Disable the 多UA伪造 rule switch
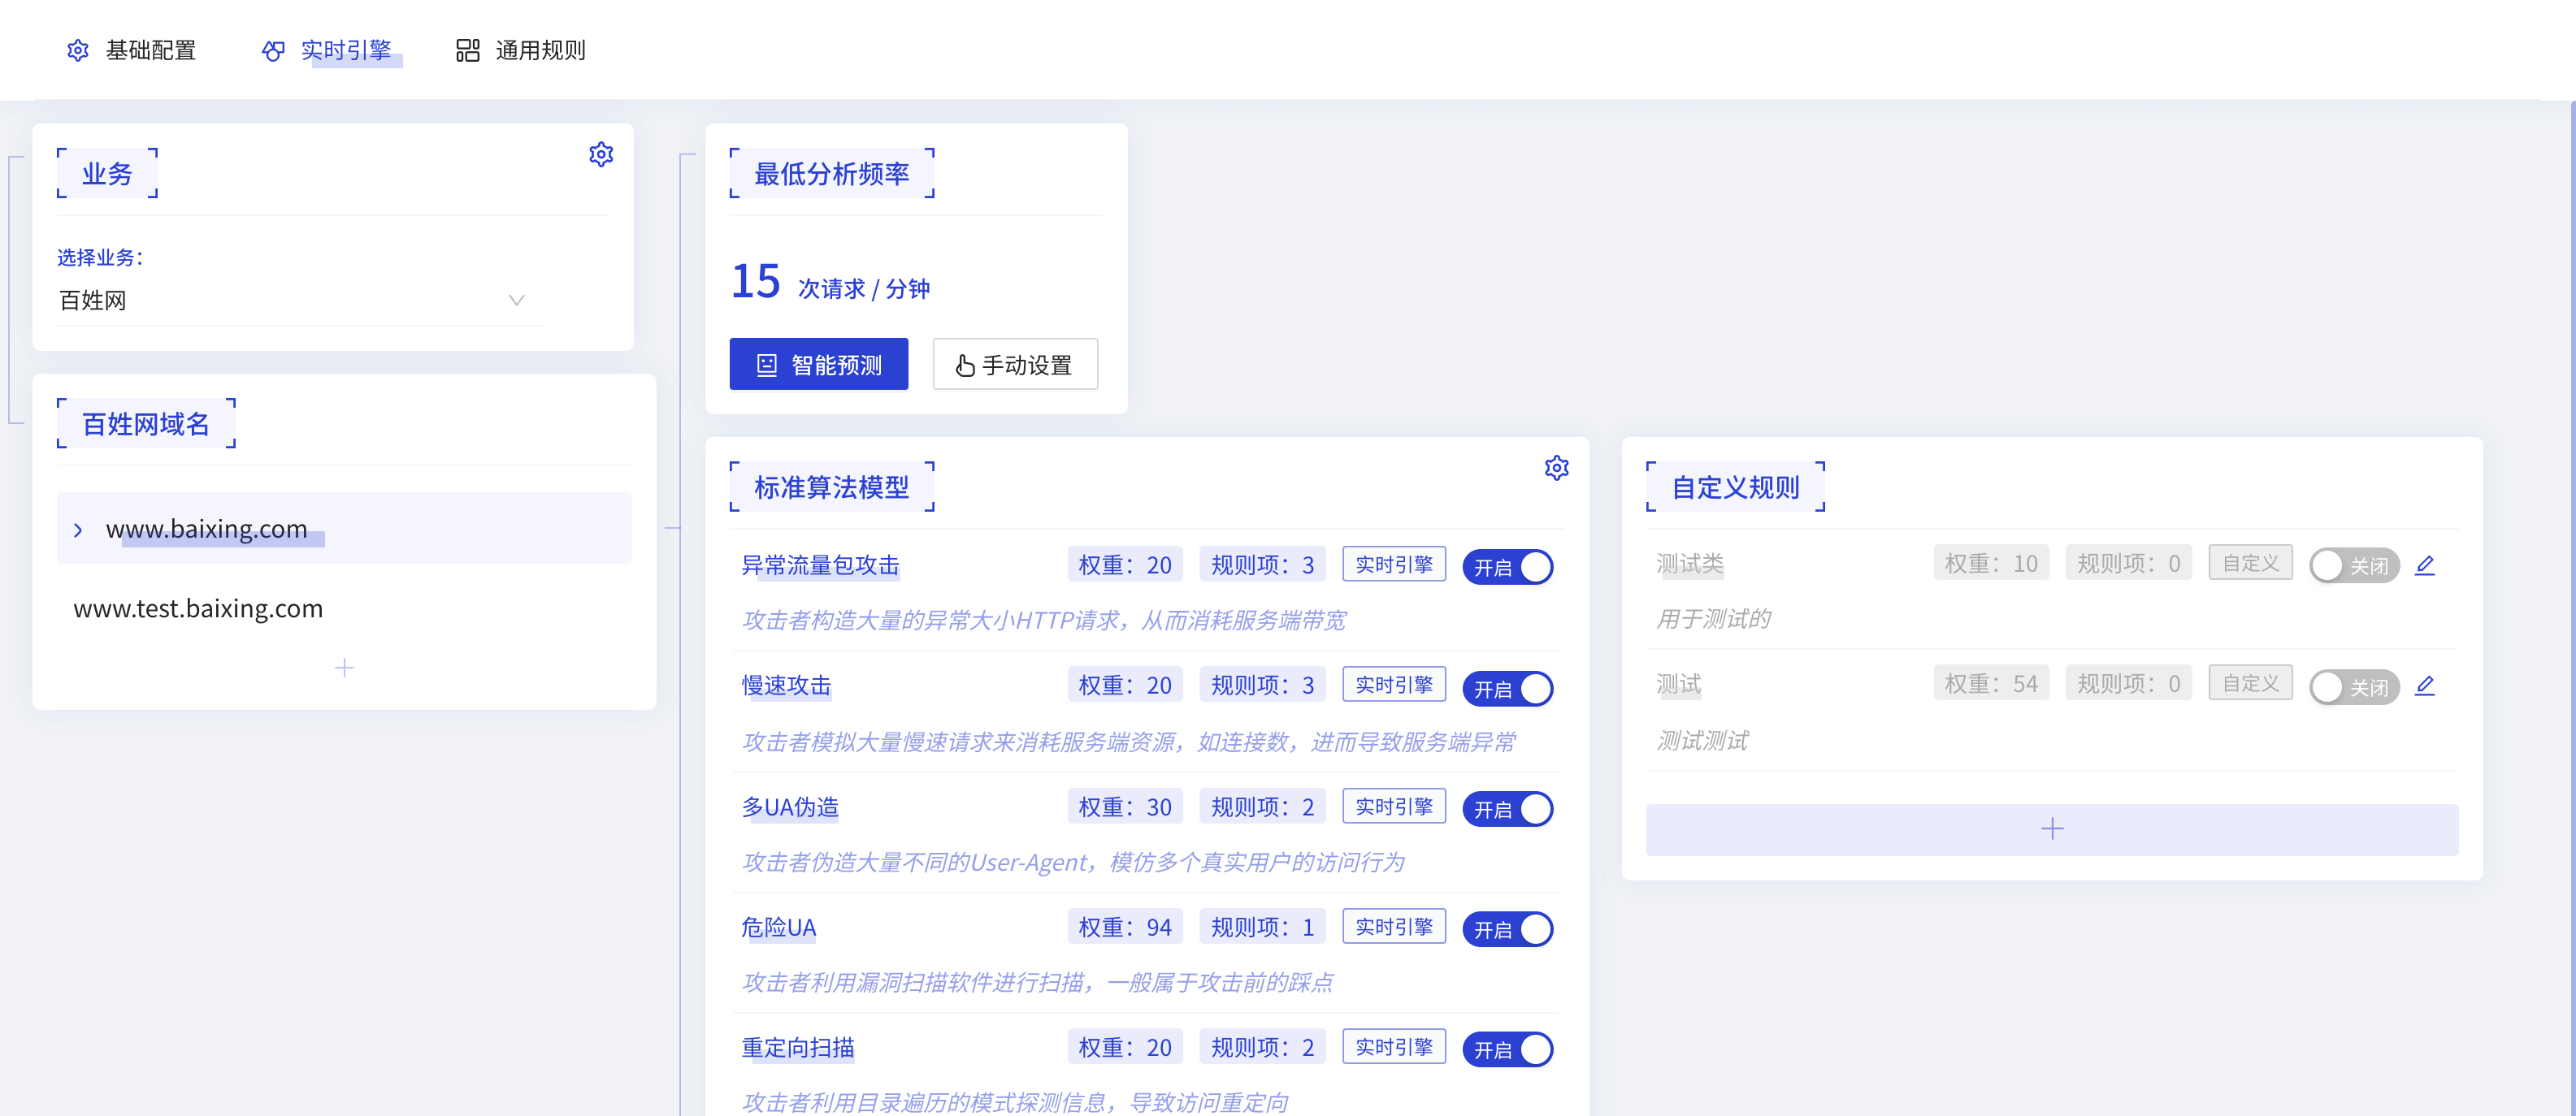Viewport: 2576px width, 1116px height. (1507, 809)
